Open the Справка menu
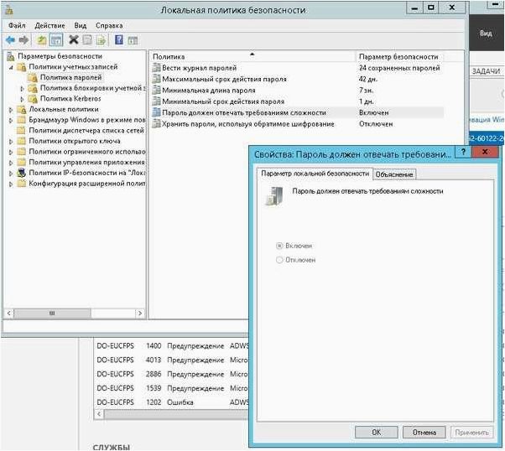505x451 pixels. click(109, 25)
